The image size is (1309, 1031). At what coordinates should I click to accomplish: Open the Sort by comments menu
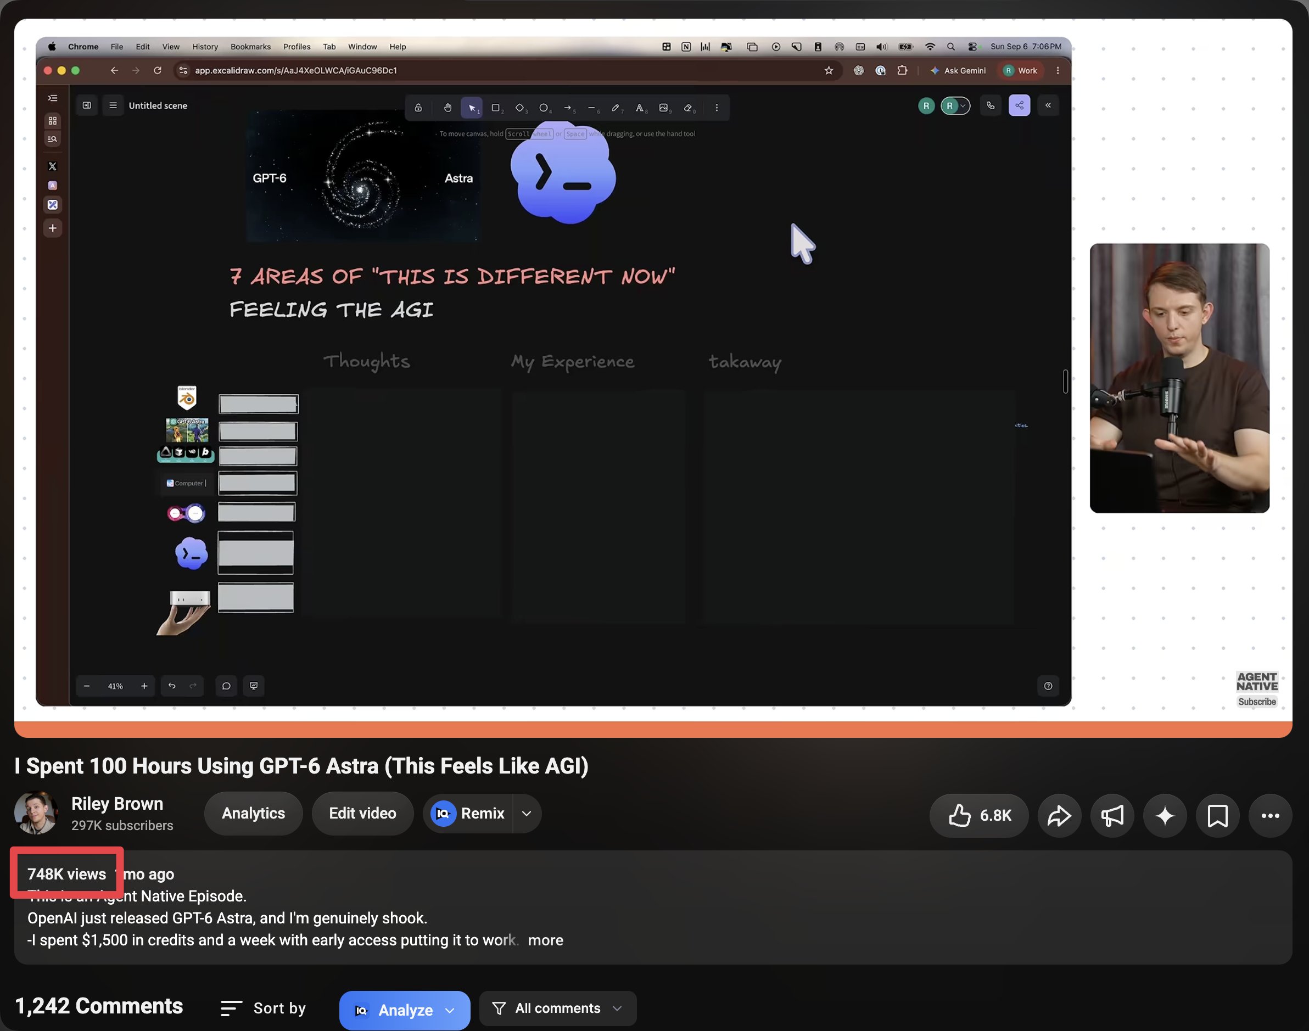pos(263,1008)
